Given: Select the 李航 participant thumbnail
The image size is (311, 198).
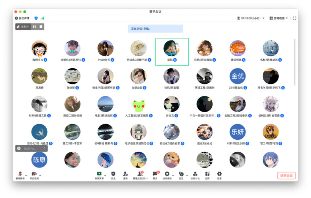Looking at the screenshot, I should [172, 52].
